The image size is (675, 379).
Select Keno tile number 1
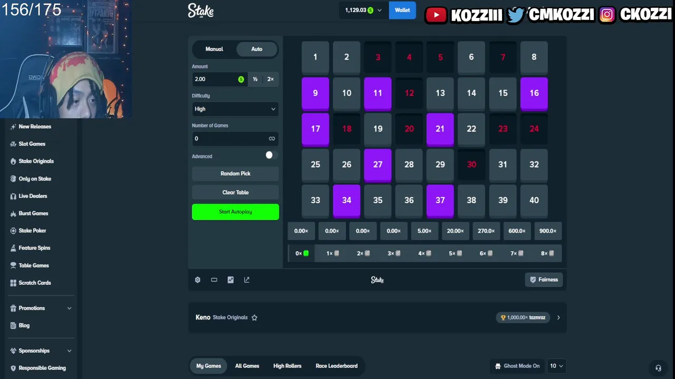[x=315, y=57]
